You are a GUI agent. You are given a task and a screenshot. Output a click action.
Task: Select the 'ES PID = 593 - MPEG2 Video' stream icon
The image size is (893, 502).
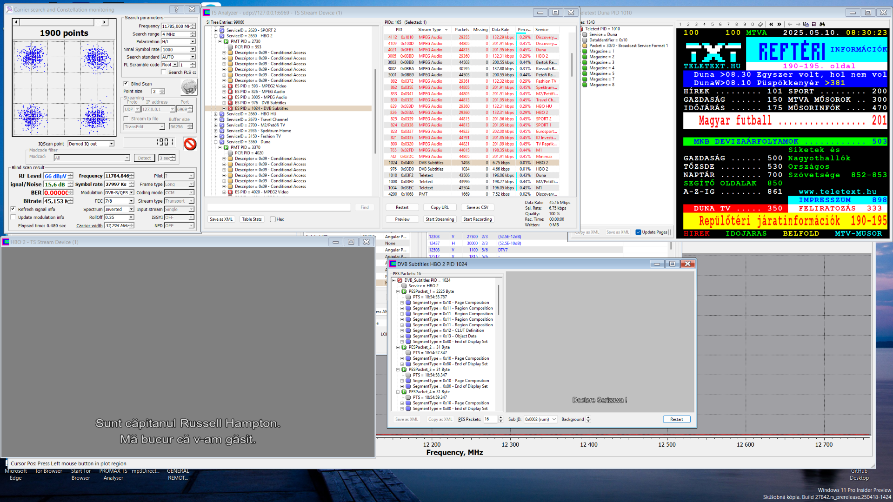(230, 86)
